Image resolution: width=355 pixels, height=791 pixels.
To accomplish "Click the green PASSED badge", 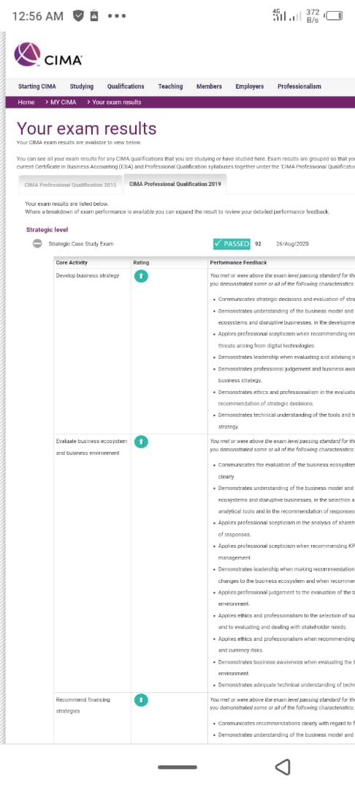I will 232,244.
